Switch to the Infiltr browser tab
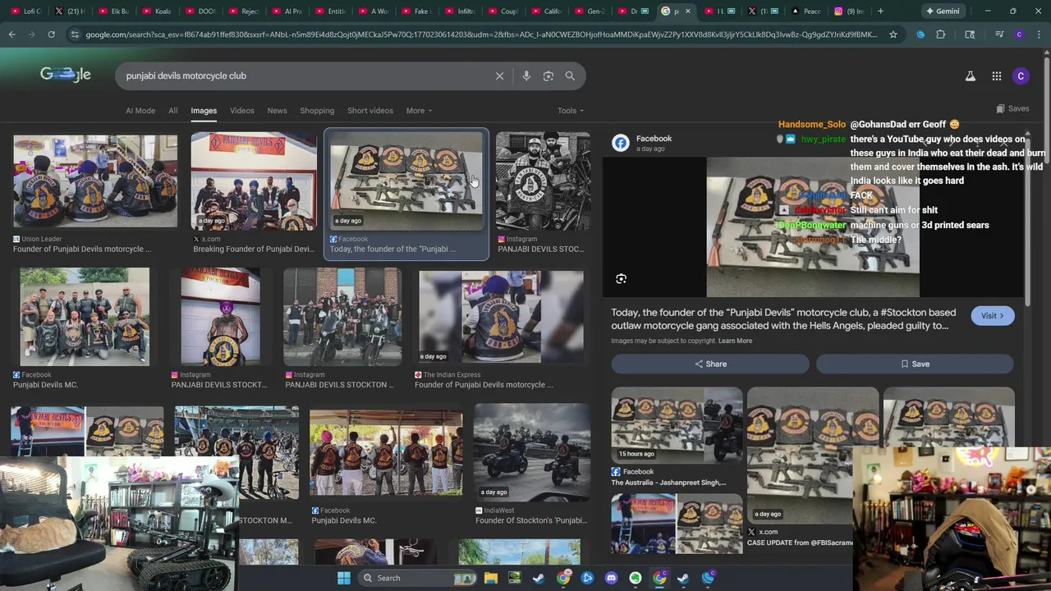The width and height of the screenshot is (1051, 591). [459, 11]
